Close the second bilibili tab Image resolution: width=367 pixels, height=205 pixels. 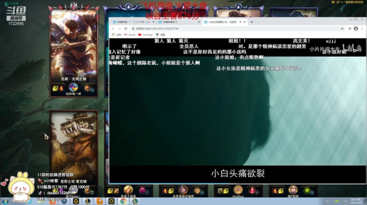[199, 22]
